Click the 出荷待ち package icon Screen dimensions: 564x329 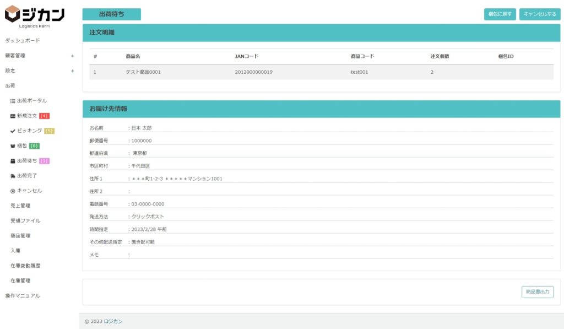(13, 161)
